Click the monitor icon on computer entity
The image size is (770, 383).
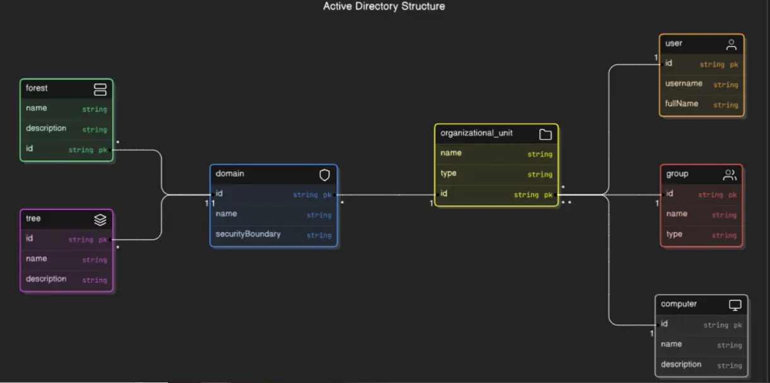pyautogui.click(x=735, y=305)
